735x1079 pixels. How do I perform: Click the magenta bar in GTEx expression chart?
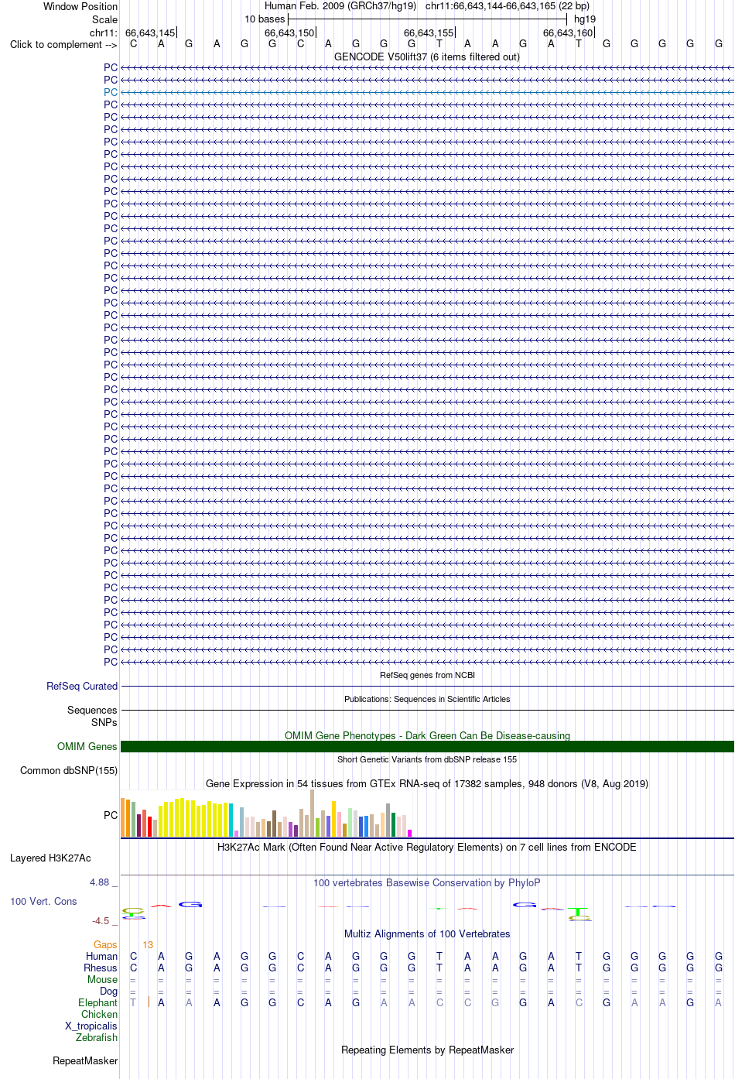coord(409,833)
